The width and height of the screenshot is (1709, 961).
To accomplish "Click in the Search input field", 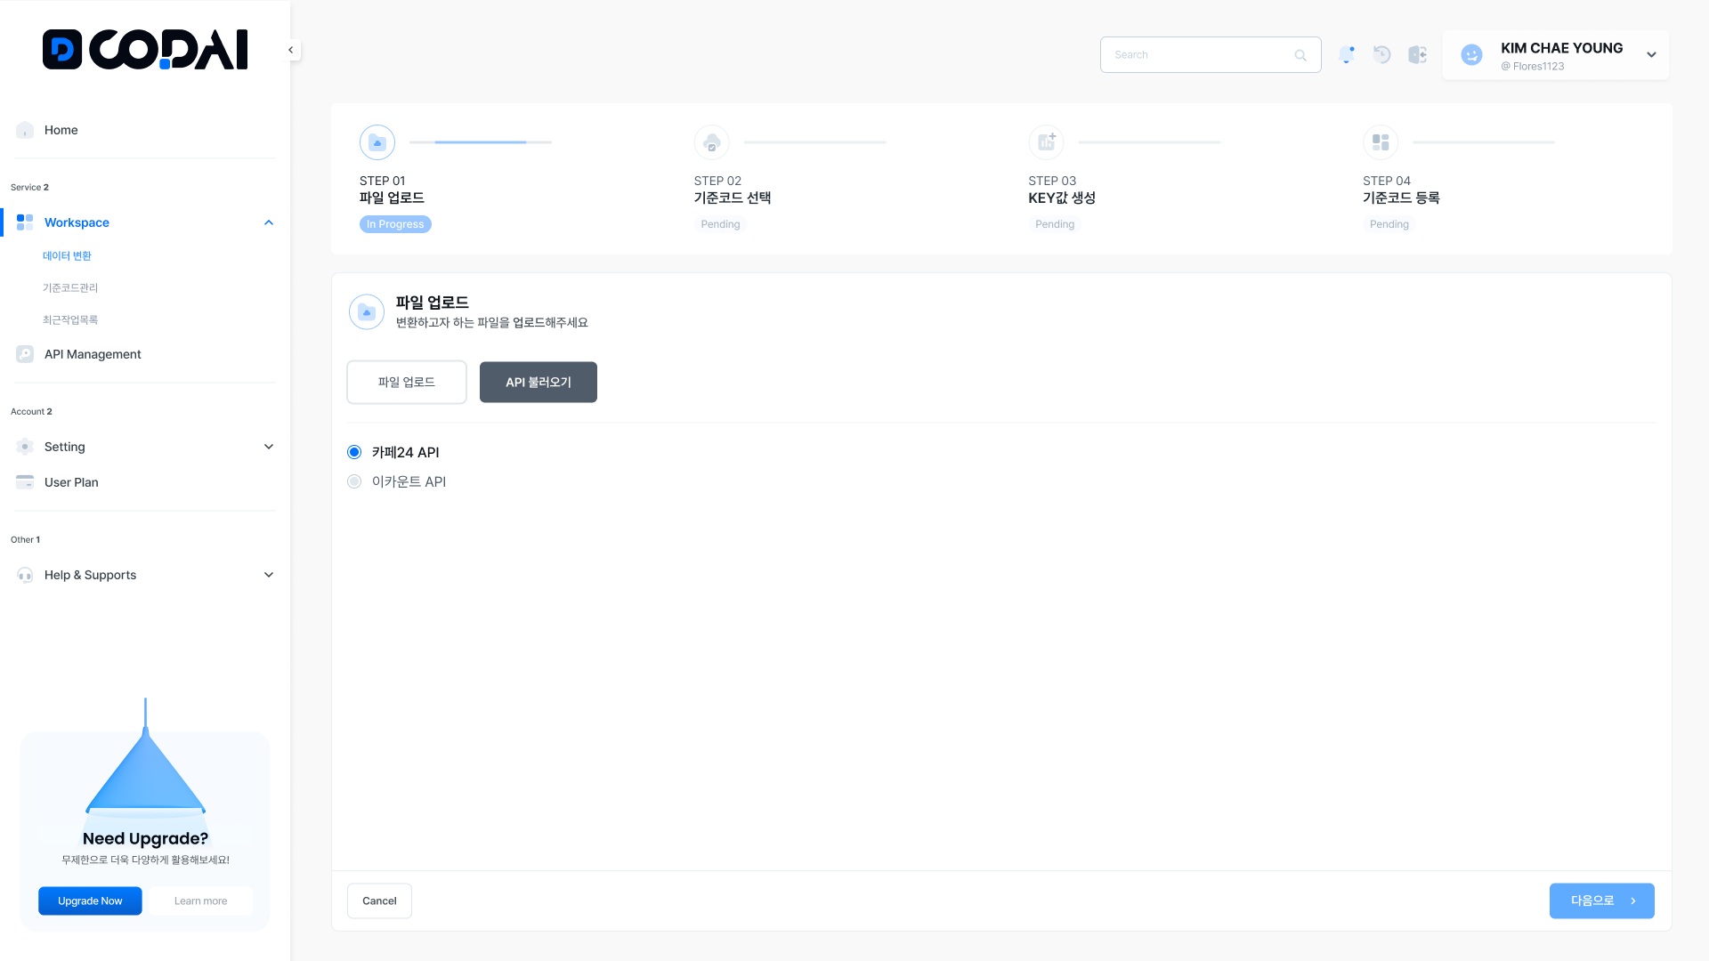I will 1197,55.
